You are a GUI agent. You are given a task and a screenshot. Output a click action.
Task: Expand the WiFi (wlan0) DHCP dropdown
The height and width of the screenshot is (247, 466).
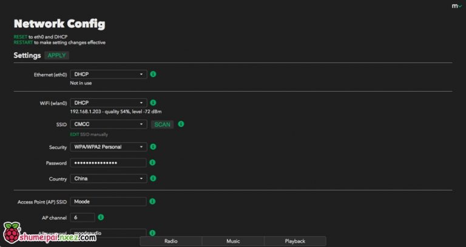pyautogui.click(x=109, y=103)
